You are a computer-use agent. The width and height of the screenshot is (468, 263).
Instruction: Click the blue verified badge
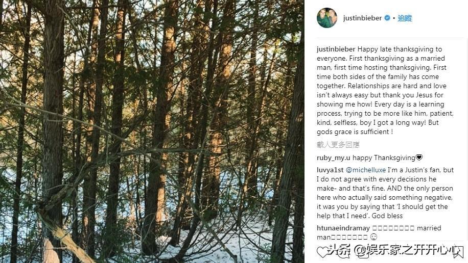click(x=387, y=18)
